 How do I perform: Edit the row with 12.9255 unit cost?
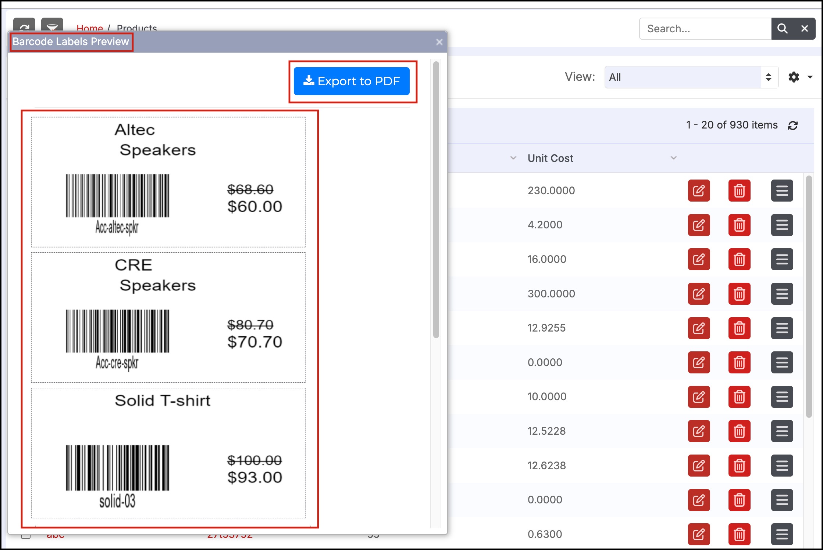[x=699, y=328]
